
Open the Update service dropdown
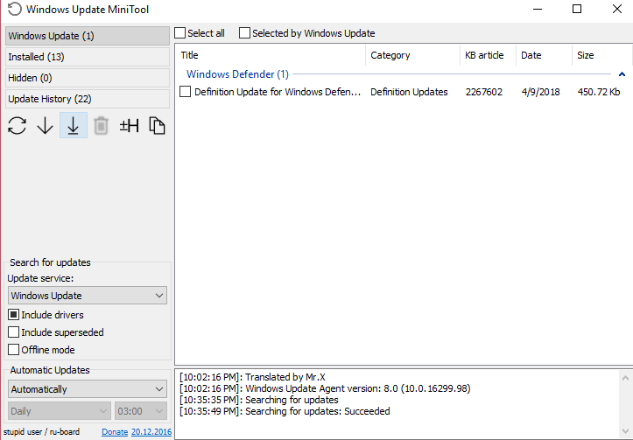tap(87, 296)
